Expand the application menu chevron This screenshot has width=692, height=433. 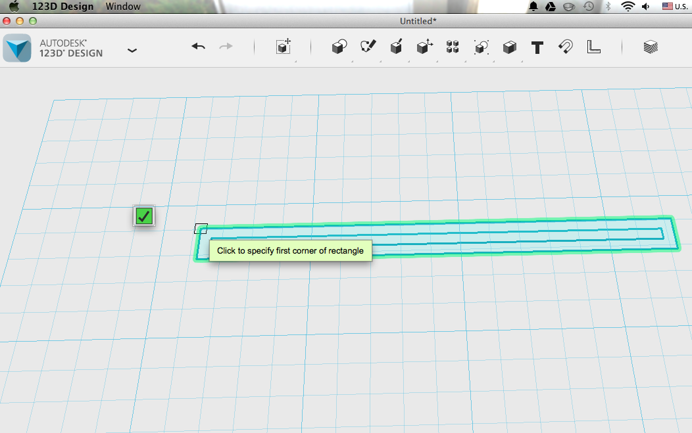click(132, 51)
